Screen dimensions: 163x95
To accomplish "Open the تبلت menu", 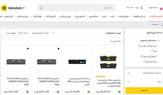I will pos(112,16).
